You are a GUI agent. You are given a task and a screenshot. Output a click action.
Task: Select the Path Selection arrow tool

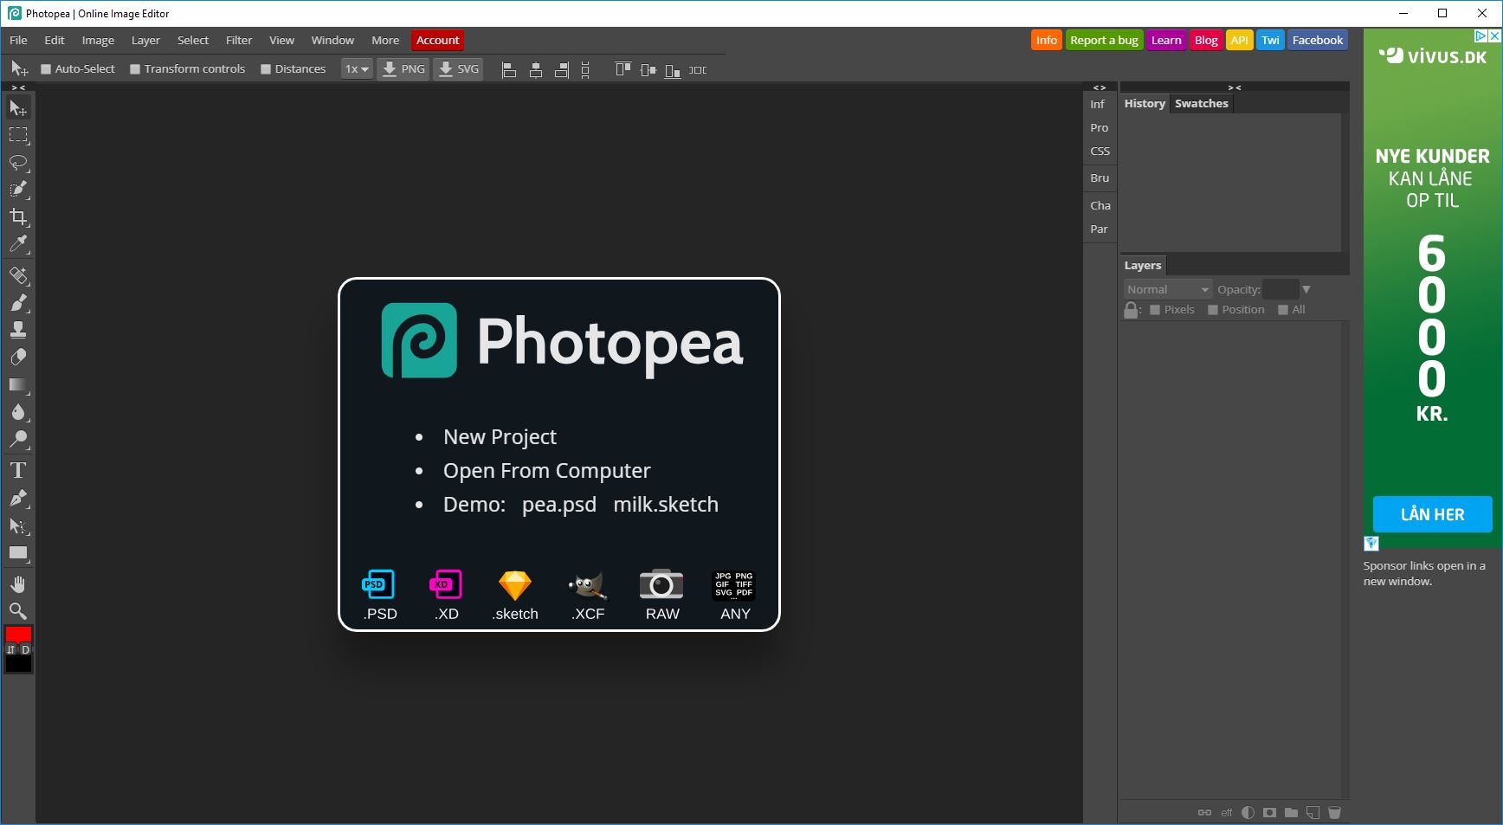(18, 525)
